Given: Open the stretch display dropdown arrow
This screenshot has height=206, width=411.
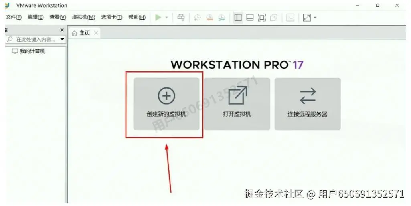Looking at the screenshot, I should [315, 18].
